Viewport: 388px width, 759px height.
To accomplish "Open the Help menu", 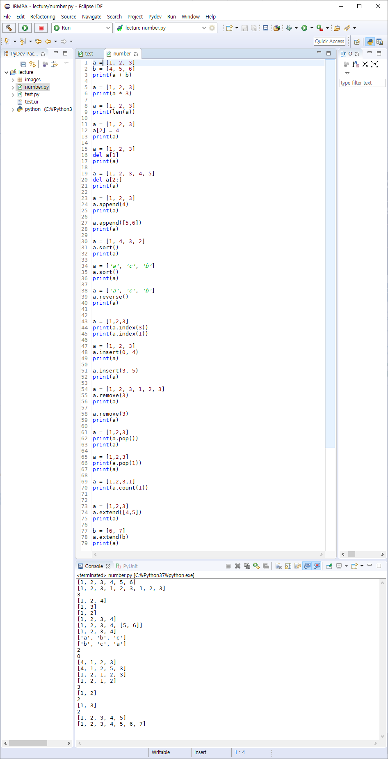I will point(210,17).
